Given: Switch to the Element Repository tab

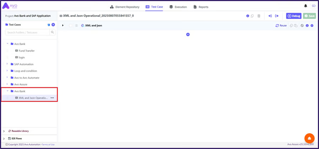Looking at the screenshot, I should (x=125, y=7).
